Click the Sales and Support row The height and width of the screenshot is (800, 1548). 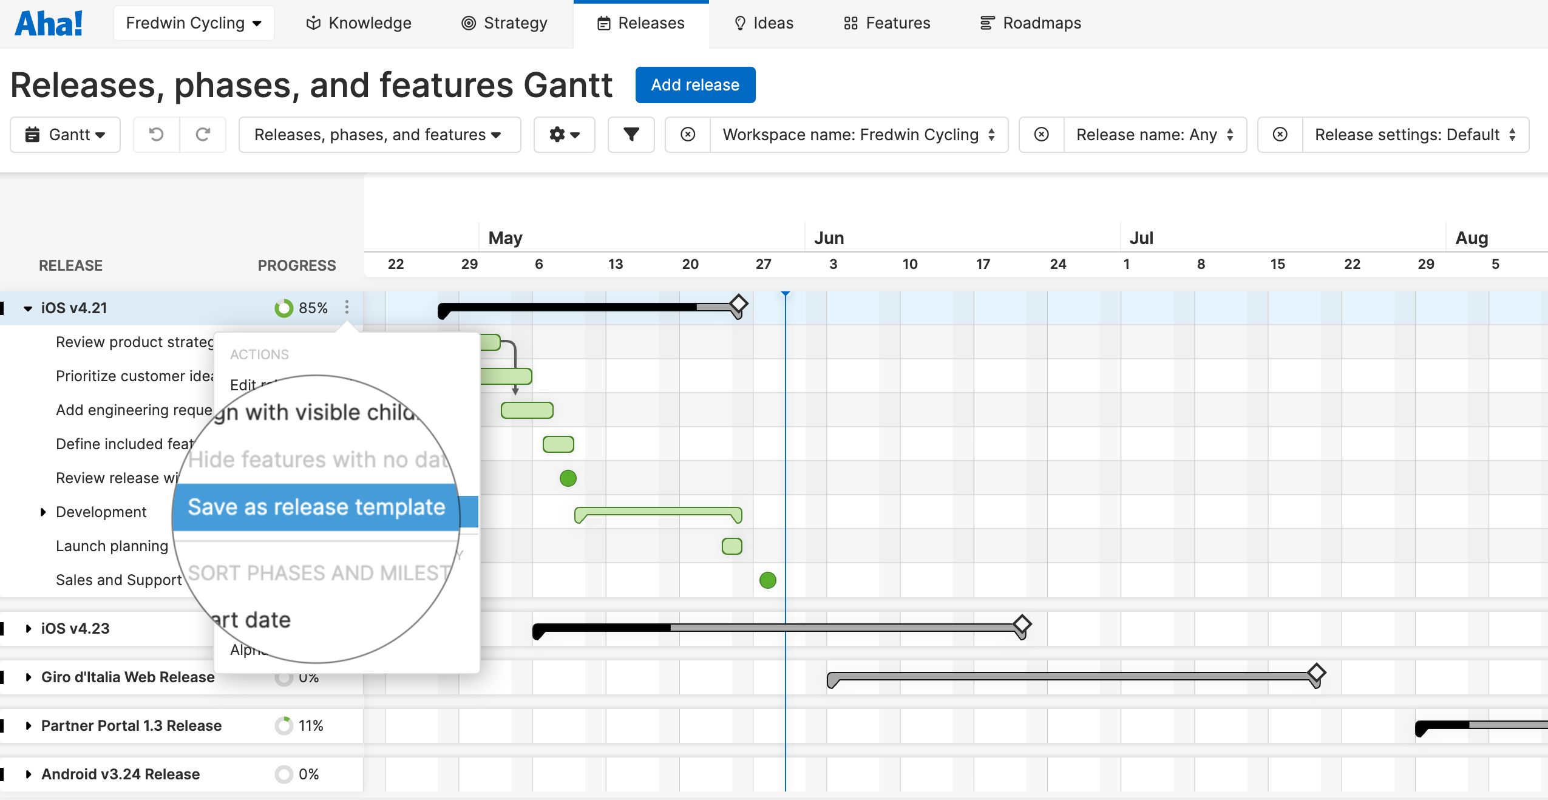point(119,580)
